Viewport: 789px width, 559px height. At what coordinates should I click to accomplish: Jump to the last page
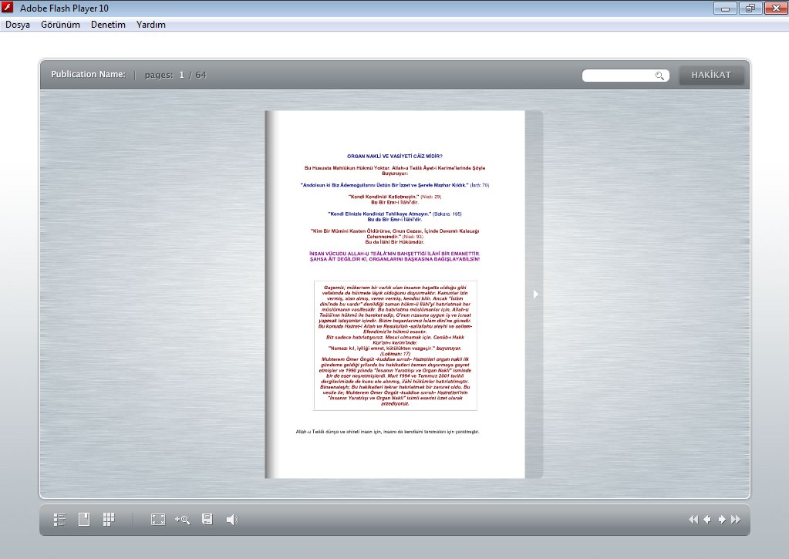[736, 520]
